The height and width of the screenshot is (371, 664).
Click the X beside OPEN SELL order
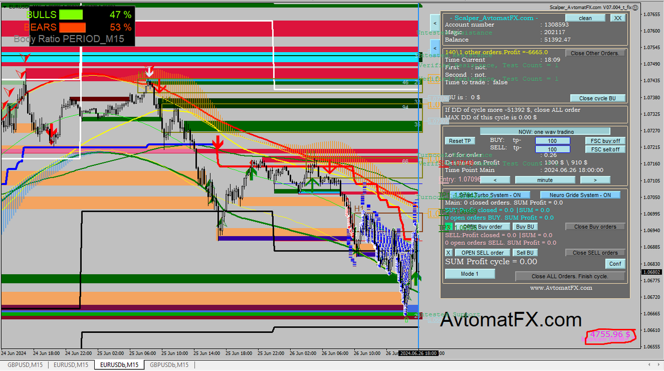pyautogui.click(x=448, y=252)
